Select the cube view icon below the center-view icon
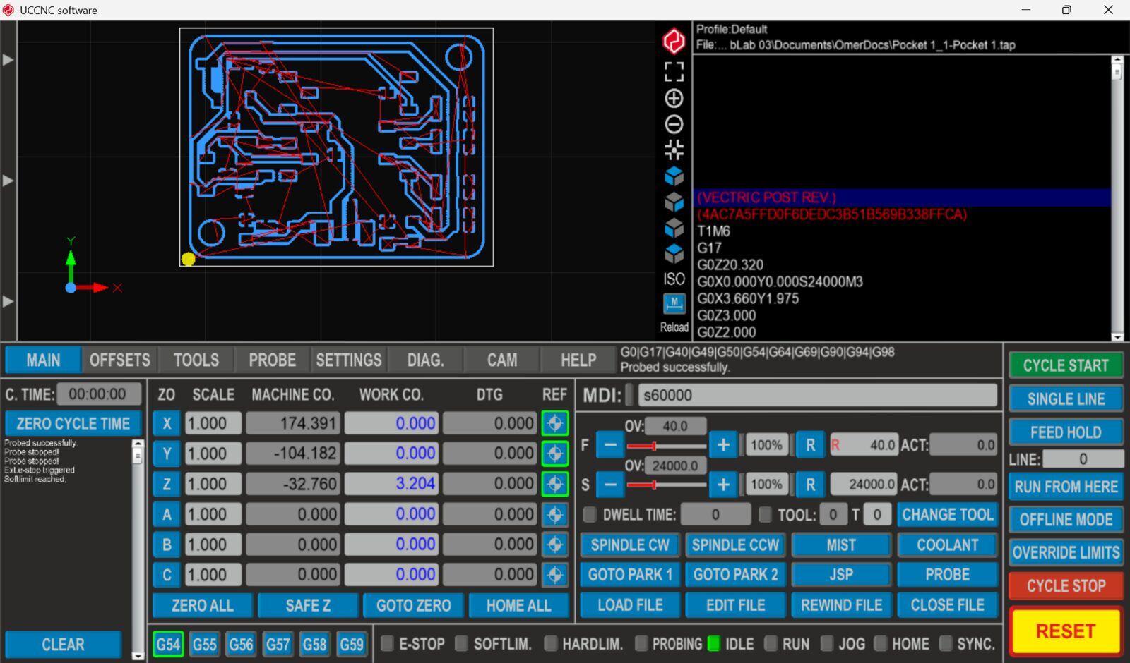 [x=674, y=176]
